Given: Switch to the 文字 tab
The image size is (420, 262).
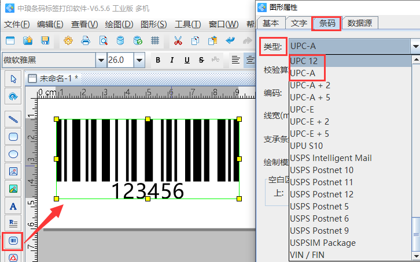Looking at the screenshot, I should click(299, 23).
